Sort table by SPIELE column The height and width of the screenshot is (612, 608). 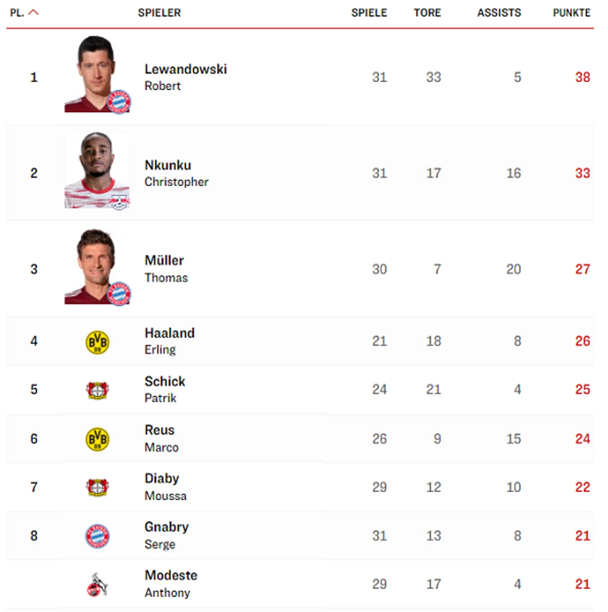(x=369, y=13)
